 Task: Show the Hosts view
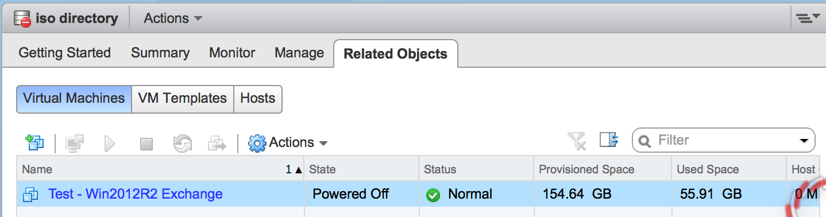click(258, 98)
